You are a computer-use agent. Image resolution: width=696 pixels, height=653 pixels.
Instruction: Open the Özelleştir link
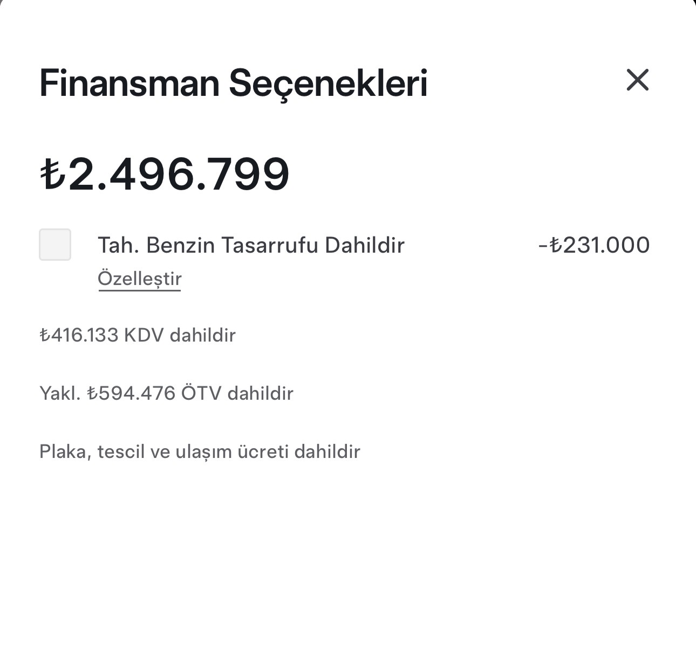140,279
